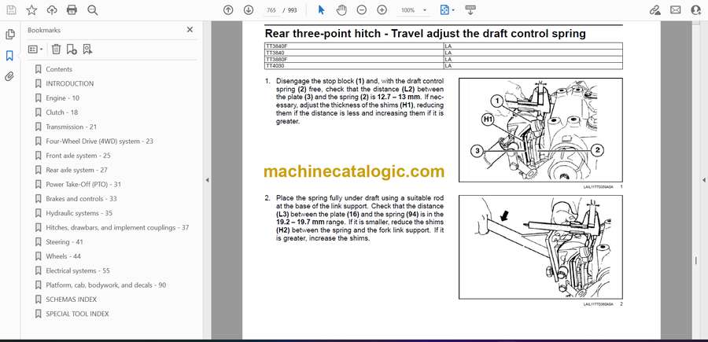
Task: Open the INTRODUCTION bookmark
Action: click(69, 83)
